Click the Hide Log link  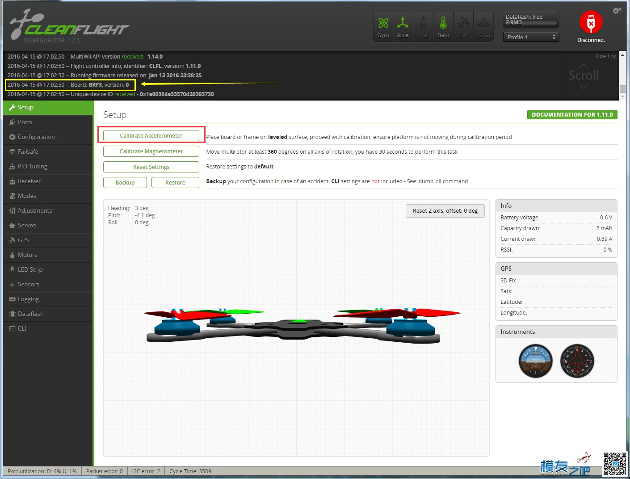(605, 56)
